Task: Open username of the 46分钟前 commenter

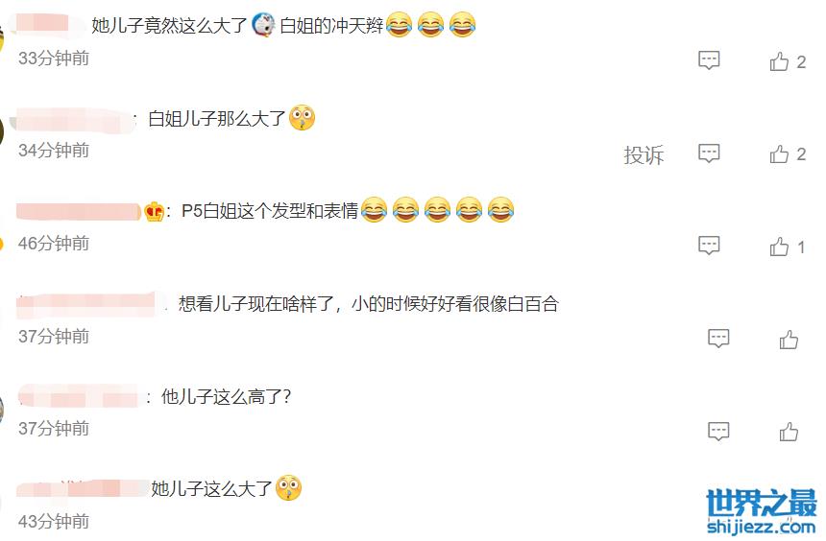Action: [79, 212]
